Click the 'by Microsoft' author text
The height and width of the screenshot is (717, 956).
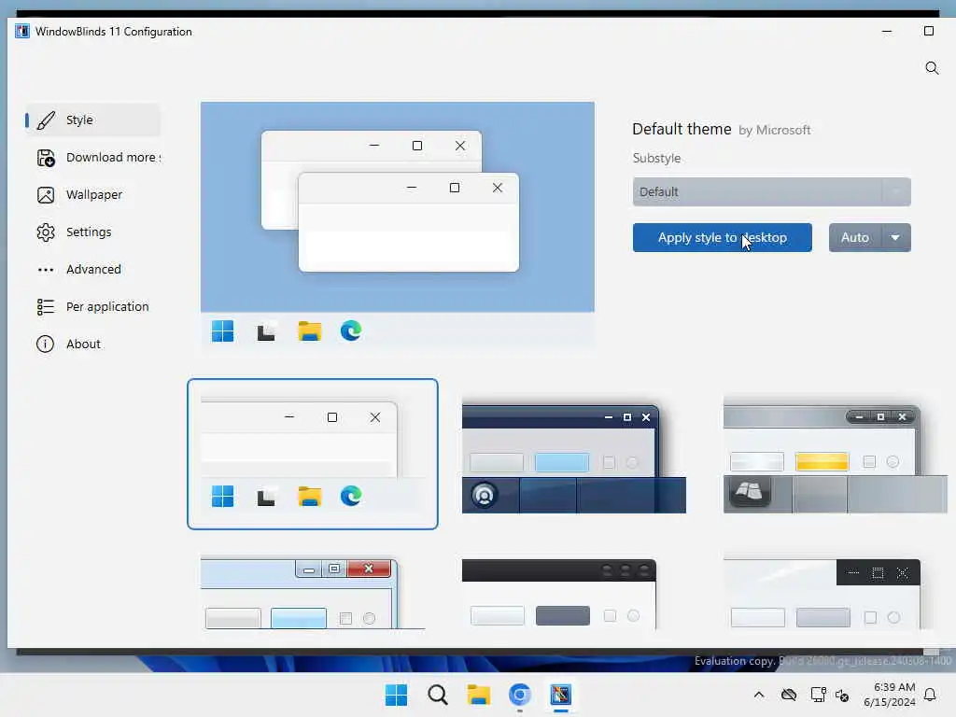tap(774, 131)
